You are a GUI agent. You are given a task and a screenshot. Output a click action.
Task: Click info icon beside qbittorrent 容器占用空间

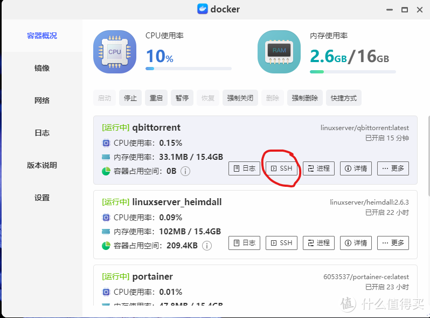click(x=185, y=171)
